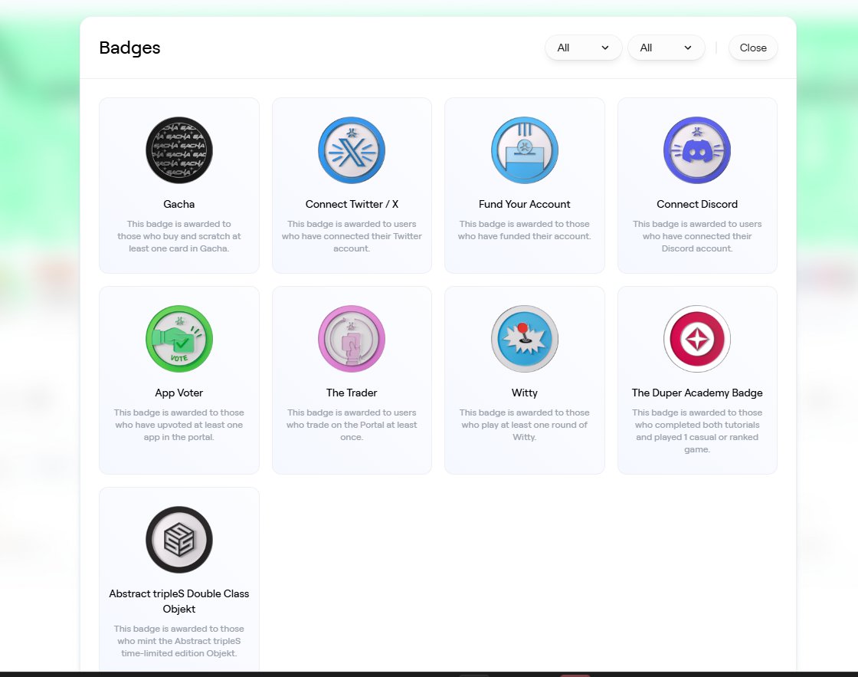The width and height of the screenshot is (858, 677).
Task: Select the Connect Twitter / X badge icon
Action: pos(352,150)
